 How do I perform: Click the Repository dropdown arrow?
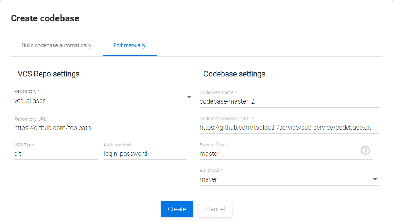pyautogui.click(x=189, y=97)
